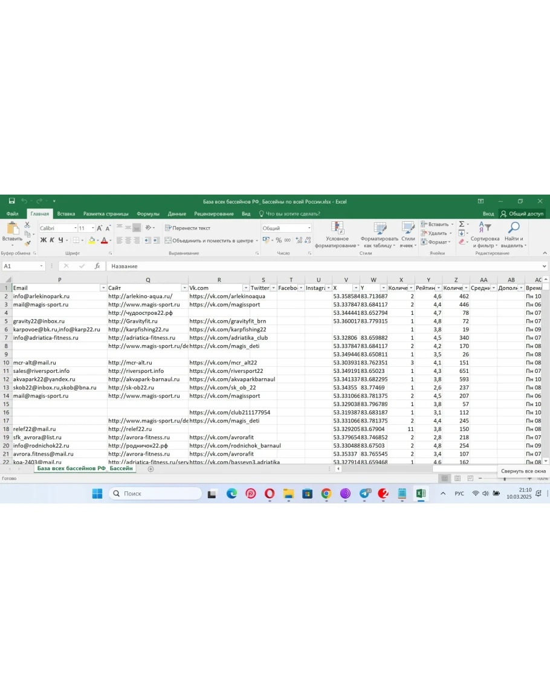
Task: Open Google Chrome from the taskbar
Action: tap(326, 493)
